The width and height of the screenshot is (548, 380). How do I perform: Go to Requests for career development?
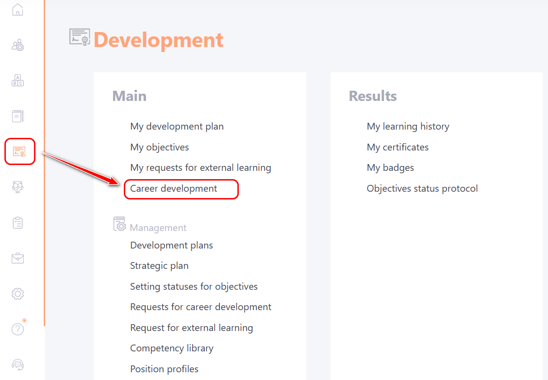tap(200, 307)
